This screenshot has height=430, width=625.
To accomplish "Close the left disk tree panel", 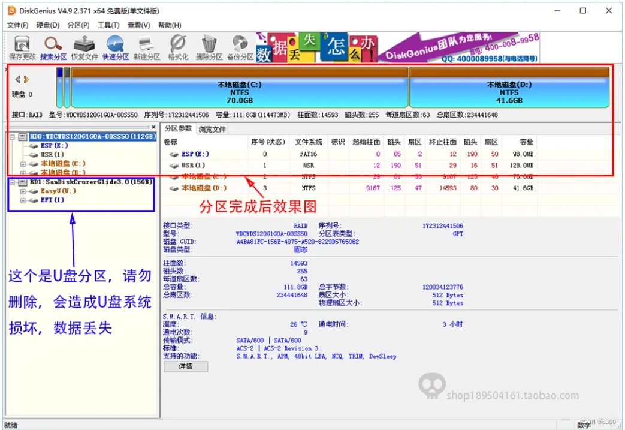I will tap(153, 127).
